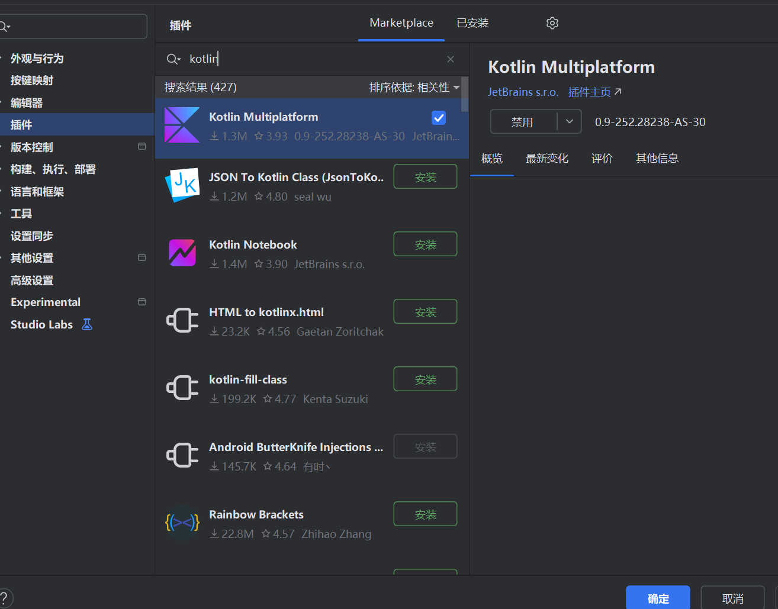Select the Android ButterKnife Injections result title

tap(296, 447)
